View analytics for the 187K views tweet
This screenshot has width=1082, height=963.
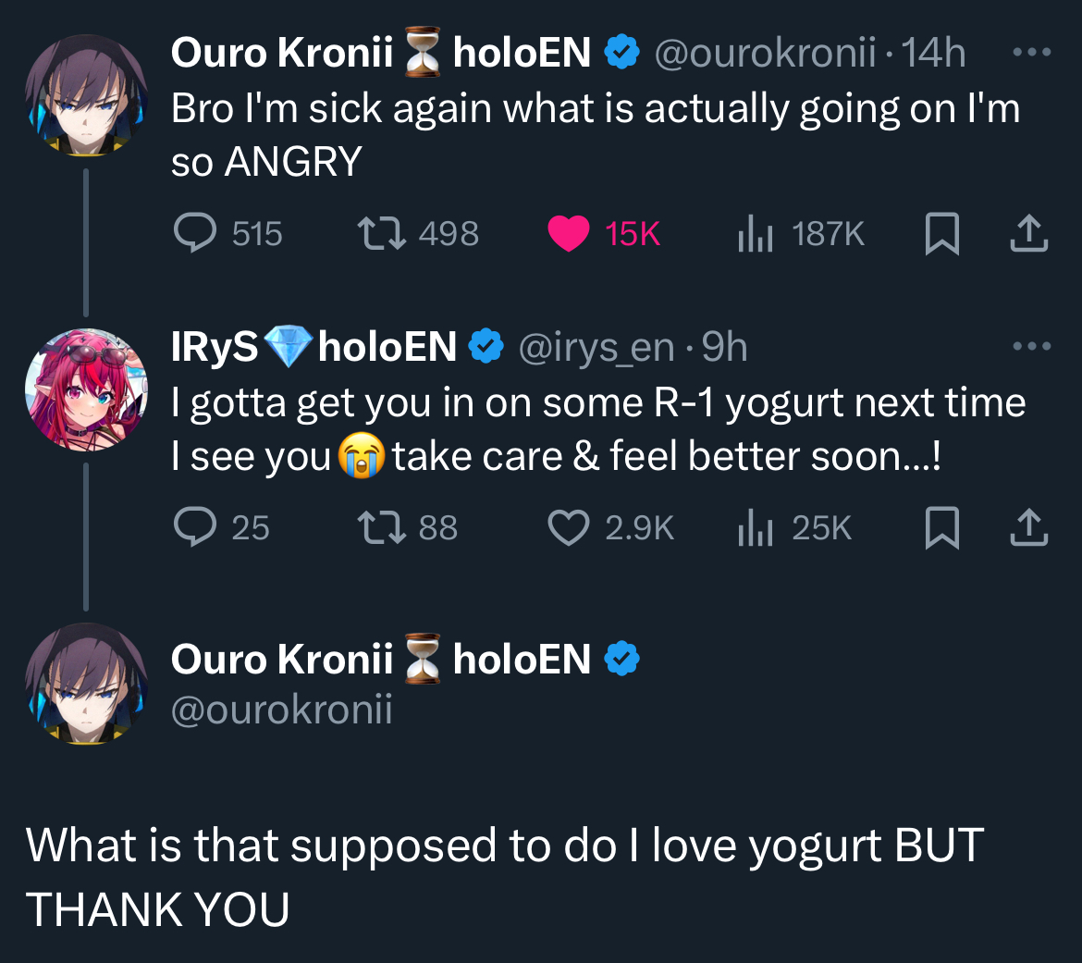(x=755, y=234)
